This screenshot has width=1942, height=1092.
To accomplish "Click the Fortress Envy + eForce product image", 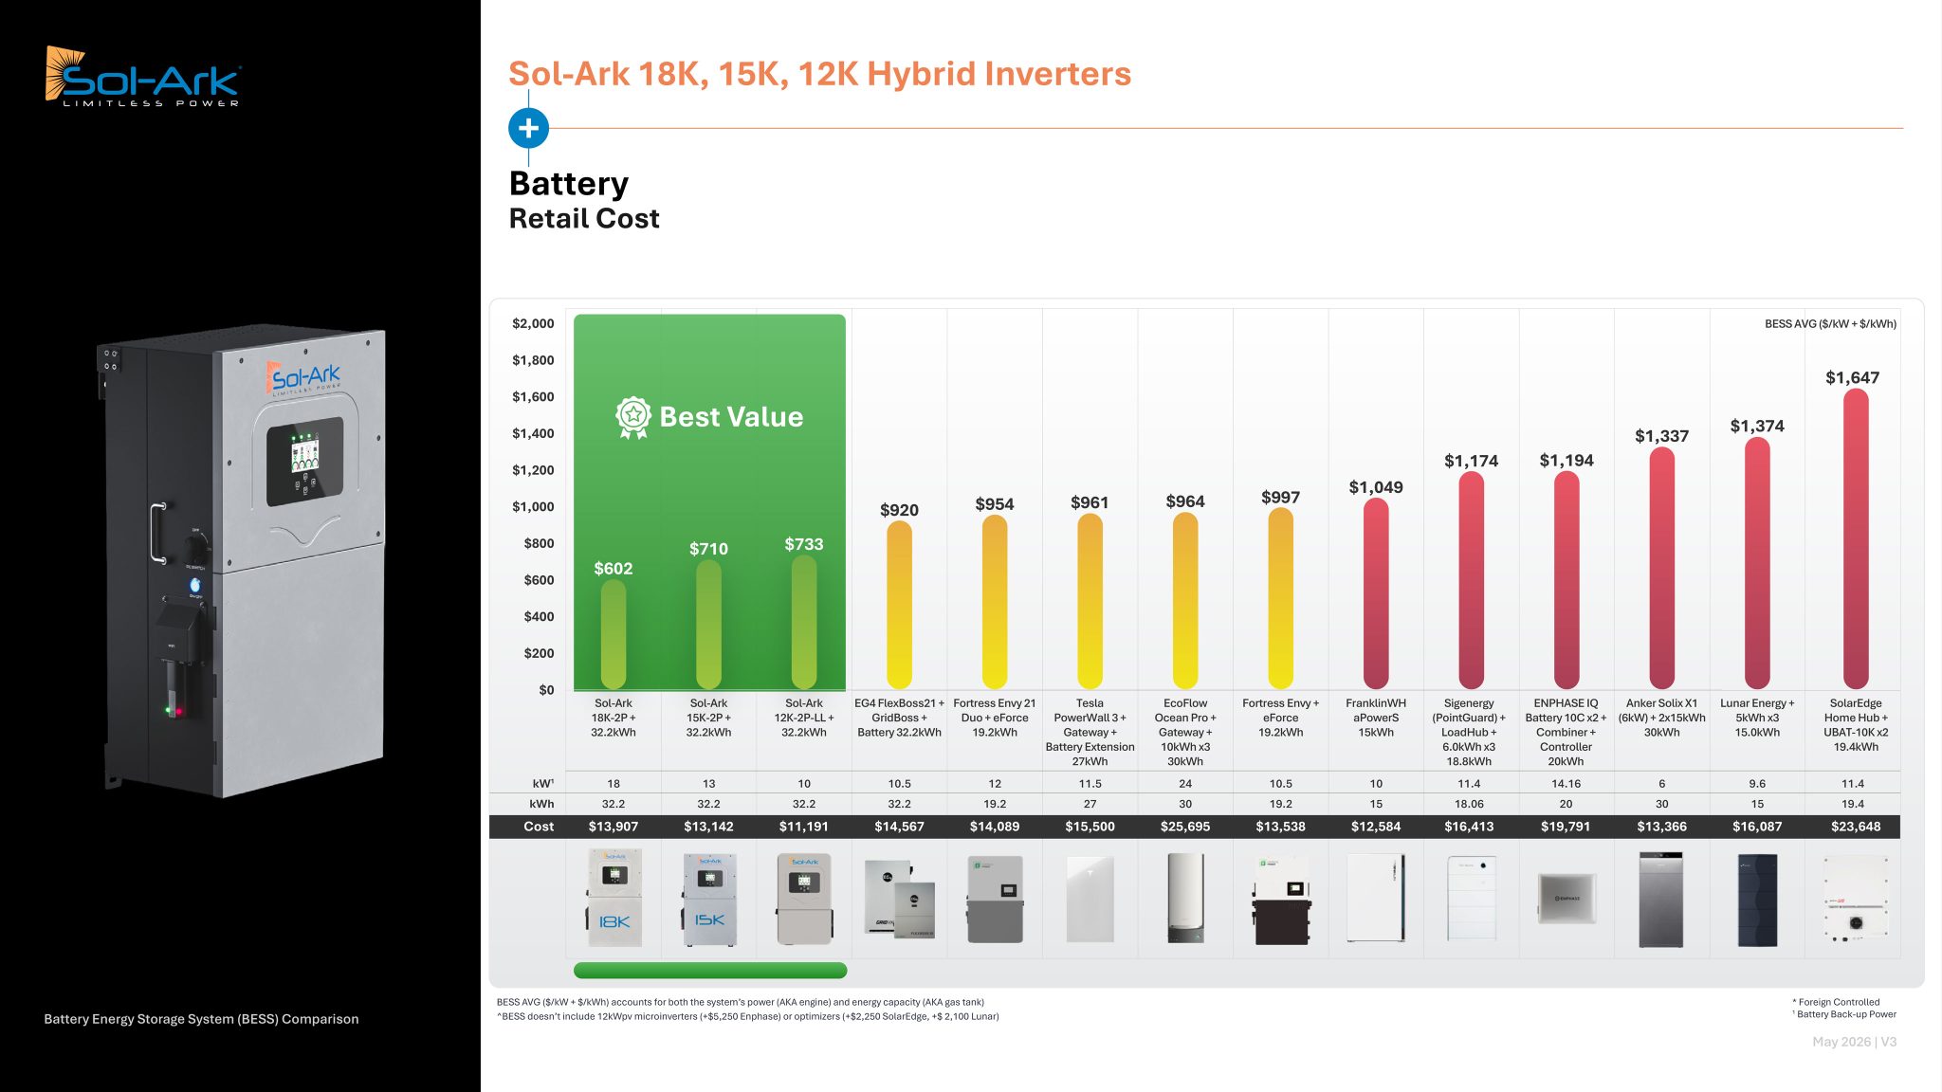I will [1281, 901].
